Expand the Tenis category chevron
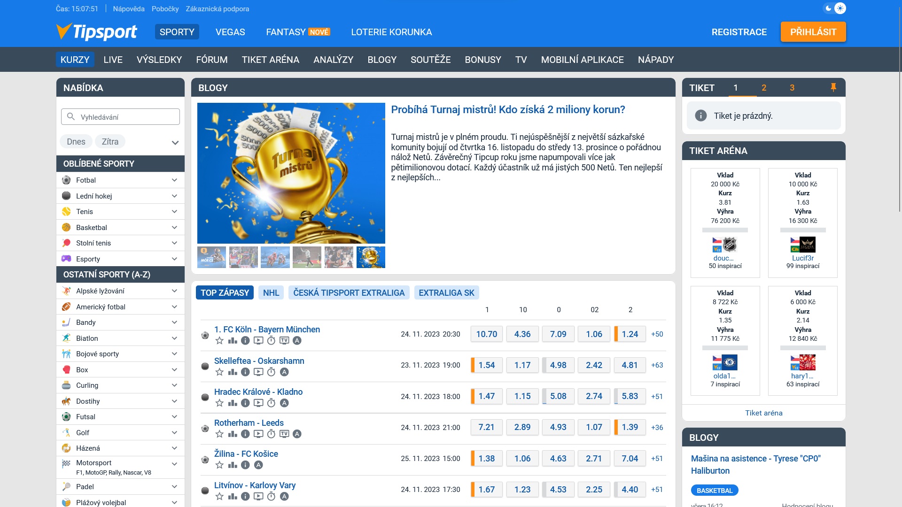The height and width of the screenshot is (507, 902). (x=174, y=212)
